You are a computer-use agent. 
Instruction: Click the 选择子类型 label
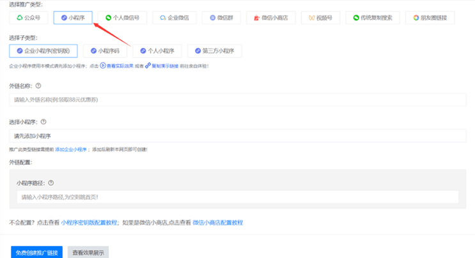tap(23, 38)
